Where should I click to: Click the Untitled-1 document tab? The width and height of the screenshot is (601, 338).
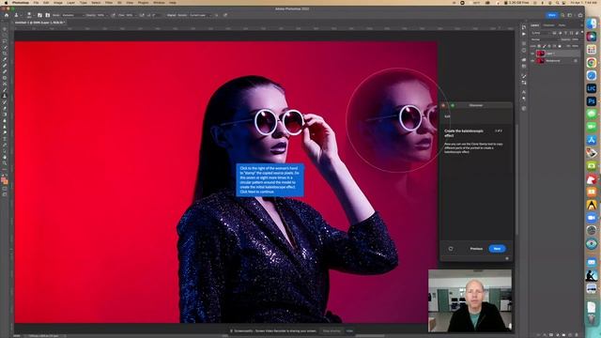pyautogui.click(x=39, y=23)
